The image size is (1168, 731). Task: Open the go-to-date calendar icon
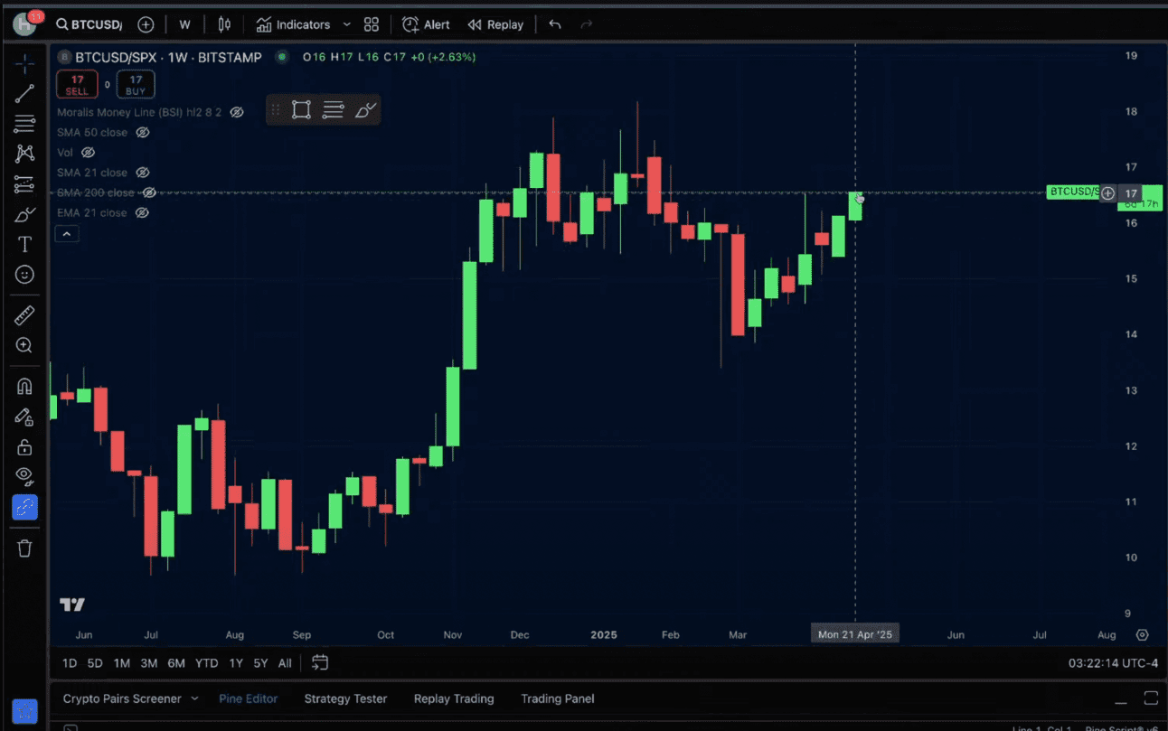[x=319, y=663]
